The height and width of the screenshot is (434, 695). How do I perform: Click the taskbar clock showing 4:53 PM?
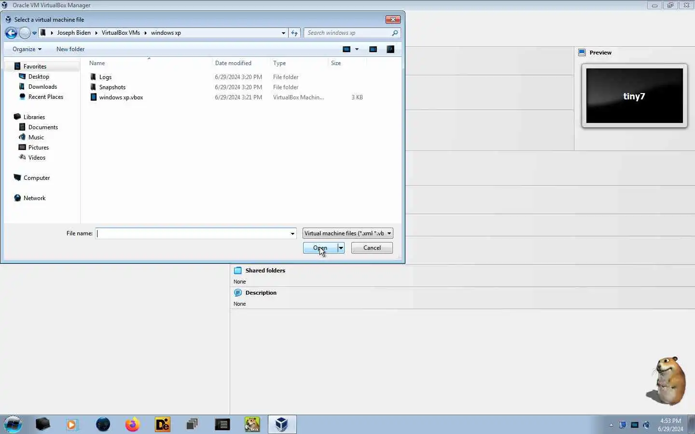[670, 425]
